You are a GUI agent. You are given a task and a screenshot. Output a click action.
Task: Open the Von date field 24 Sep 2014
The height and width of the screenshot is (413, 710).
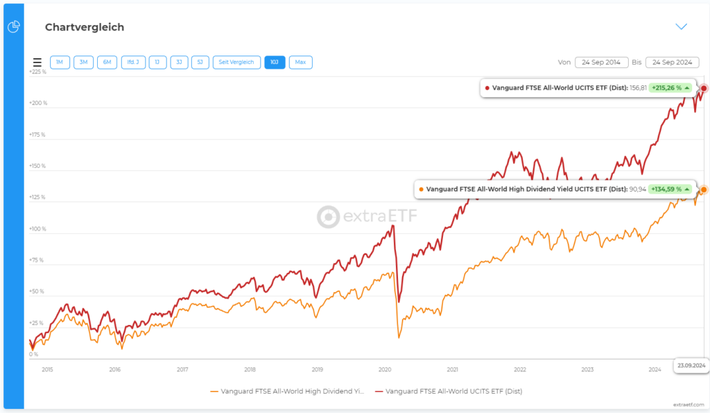pyautogui.click(x=601, y=62)
